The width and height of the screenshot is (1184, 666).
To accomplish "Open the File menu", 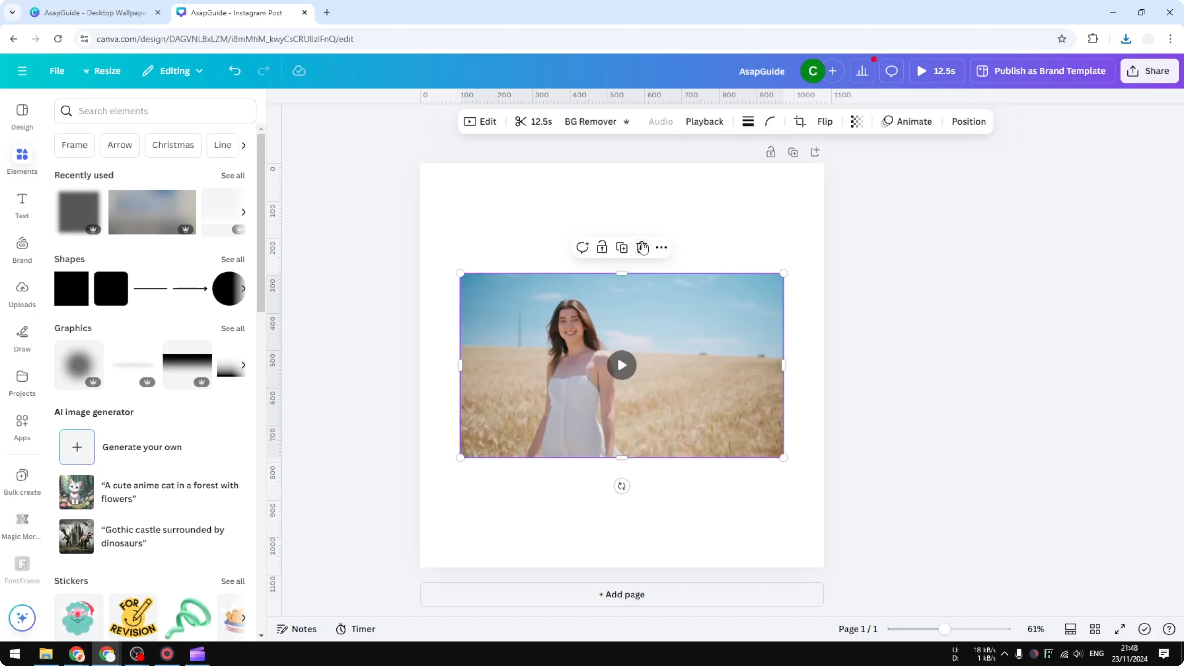I will [x=57, y=71].
